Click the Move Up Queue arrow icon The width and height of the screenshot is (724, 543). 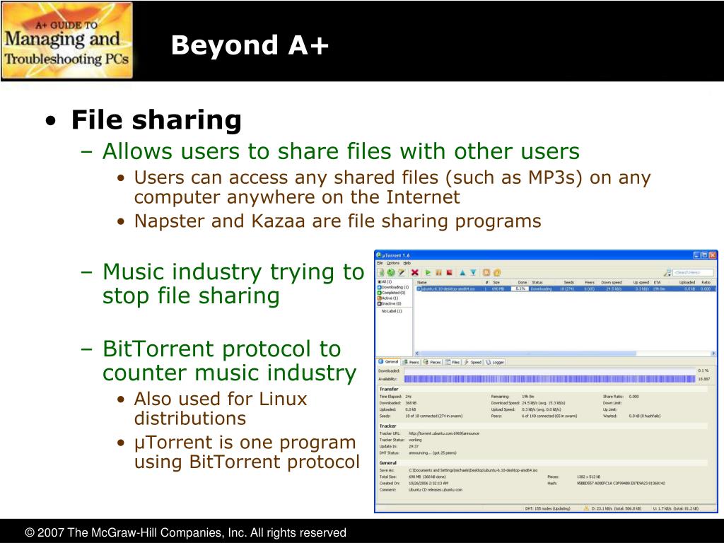(x=462, y=273)
